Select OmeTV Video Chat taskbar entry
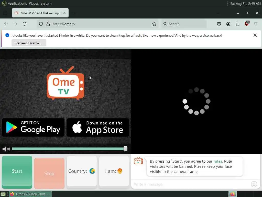Screen dimensions: 262x197 (x=30, y=194)
